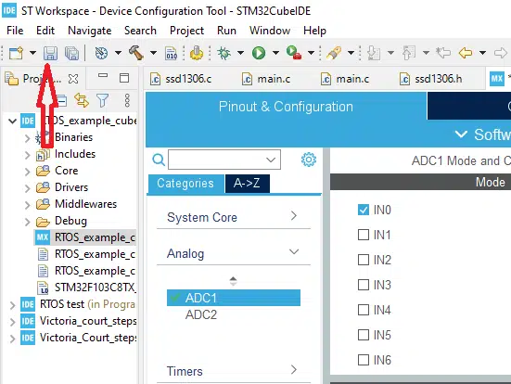Viewport: 511px width, 384px height.
Task: Click the New file toolbar icon
Action: tap(16, 53)
